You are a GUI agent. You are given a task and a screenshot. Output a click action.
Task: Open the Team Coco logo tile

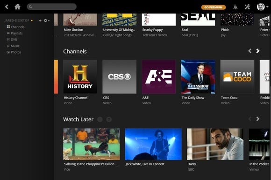coord(237,77)
